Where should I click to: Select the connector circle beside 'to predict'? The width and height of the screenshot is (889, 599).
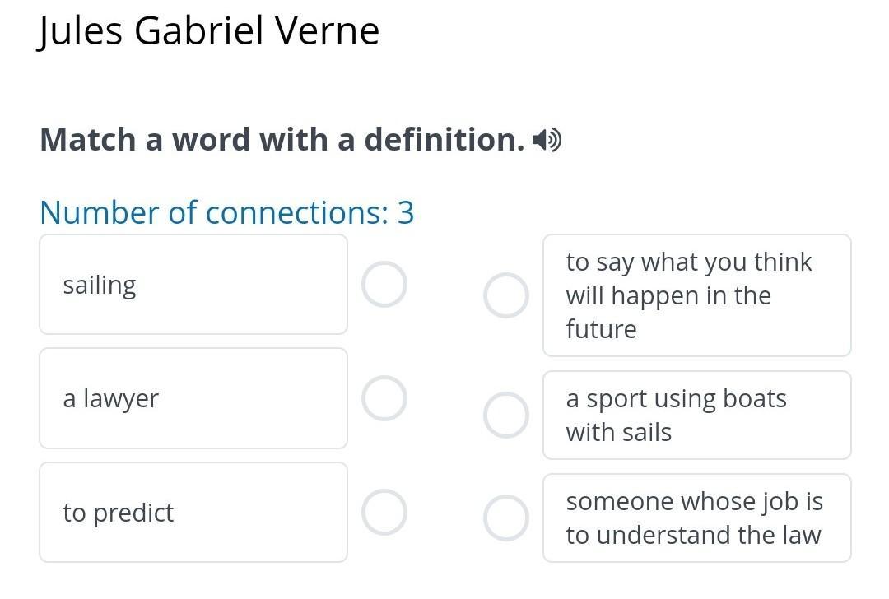(384, 513)
